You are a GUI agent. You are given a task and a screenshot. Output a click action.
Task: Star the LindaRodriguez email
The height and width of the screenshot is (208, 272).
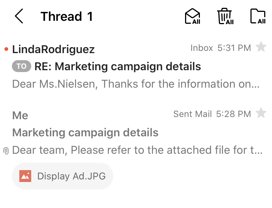tap(261, 48)
